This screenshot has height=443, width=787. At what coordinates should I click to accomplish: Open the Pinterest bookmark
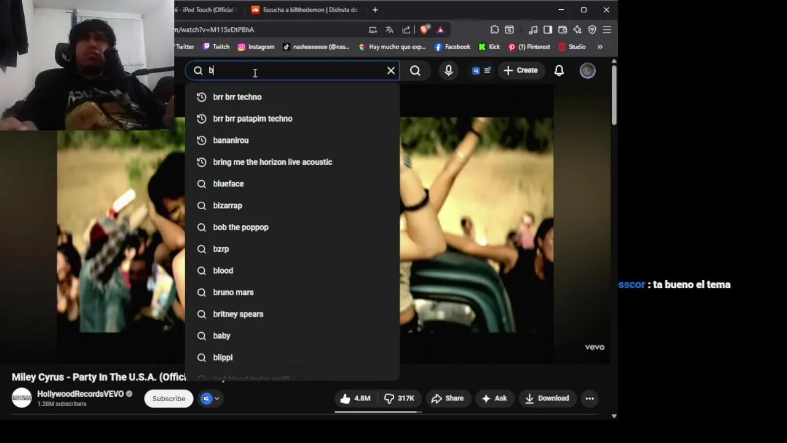tap(529, 47)
